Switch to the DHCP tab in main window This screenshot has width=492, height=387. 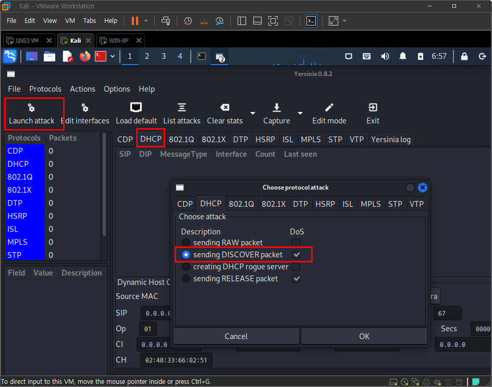[151, 139]
